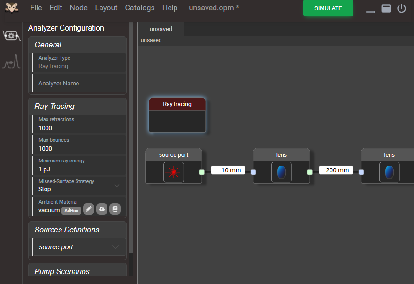Open the Catalogs menu
The width and height of the screenshot is (414, 284).
click(140, 8)
